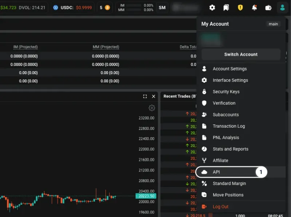
Task: Open the notifications bell
Action: tap(254, 8)
